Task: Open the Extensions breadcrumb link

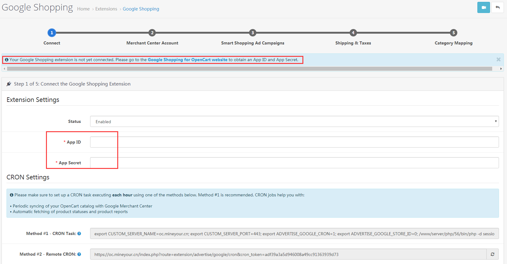Action: [106, 9]
